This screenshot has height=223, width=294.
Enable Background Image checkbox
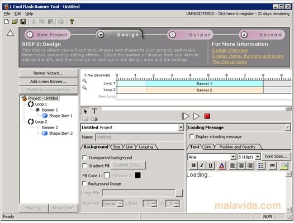tap(84, 183)
